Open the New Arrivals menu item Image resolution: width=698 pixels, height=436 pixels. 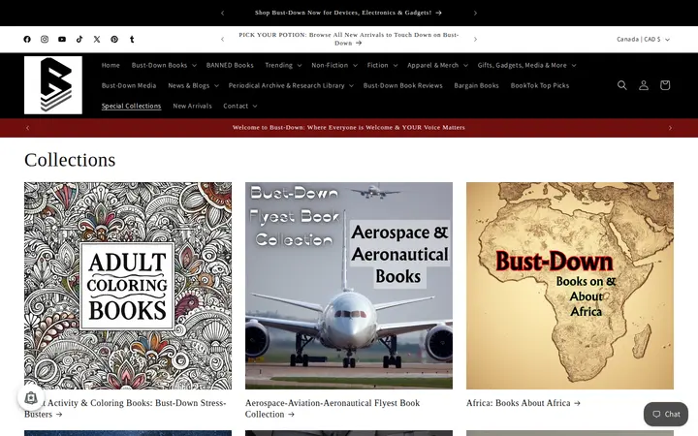point(192,106)
